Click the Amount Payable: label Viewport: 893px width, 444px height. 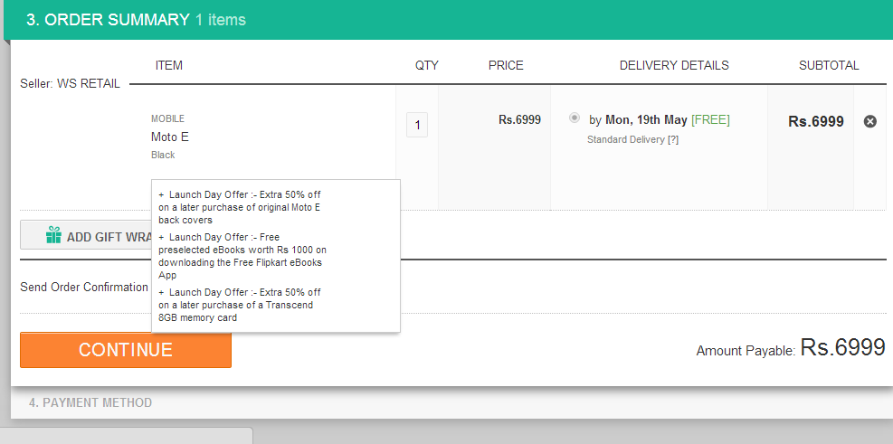point(746,351)
